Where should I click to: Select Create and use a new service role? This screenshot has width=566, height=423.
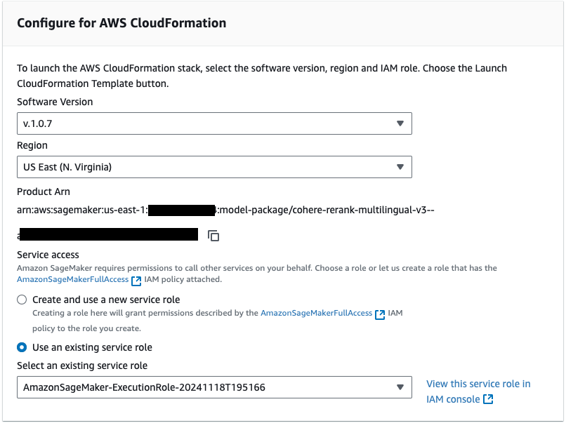[x=22, y=300]
